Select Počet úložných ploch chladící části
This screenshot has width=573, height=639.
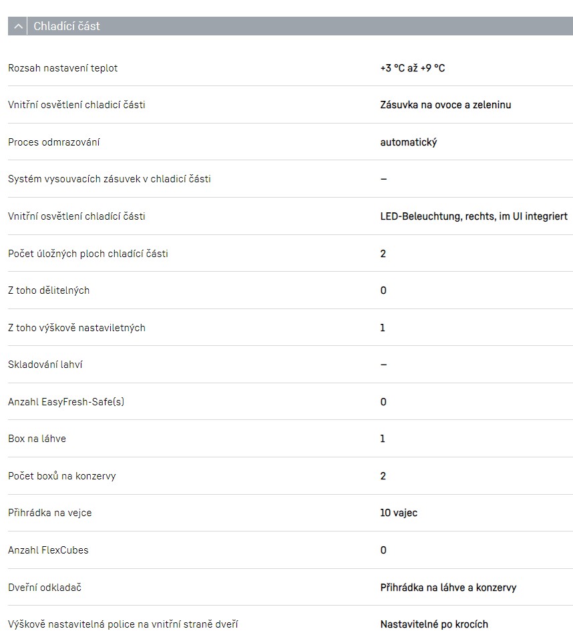click(87, 254)
